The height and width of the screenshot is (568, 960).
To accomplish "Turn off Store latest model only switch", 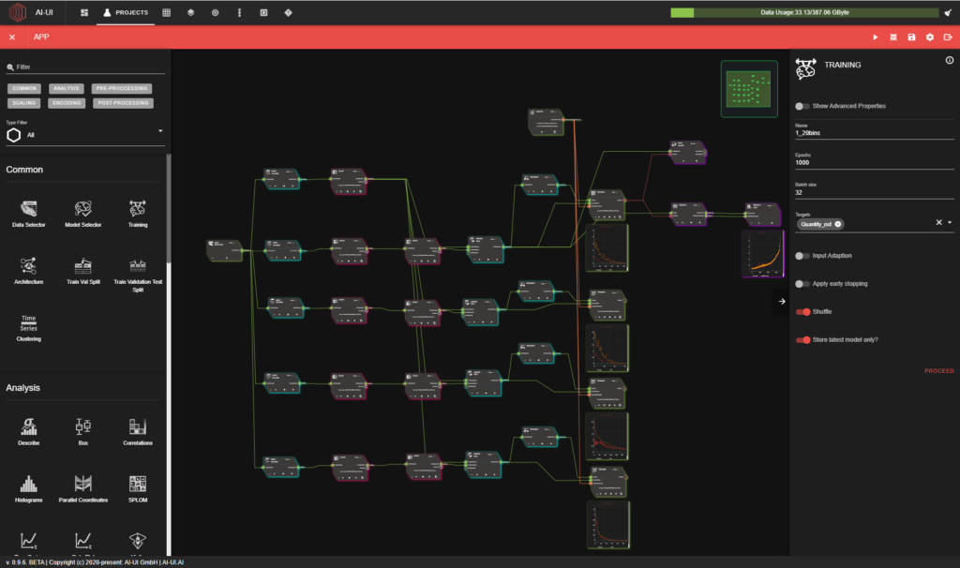I will click(803, 340).
